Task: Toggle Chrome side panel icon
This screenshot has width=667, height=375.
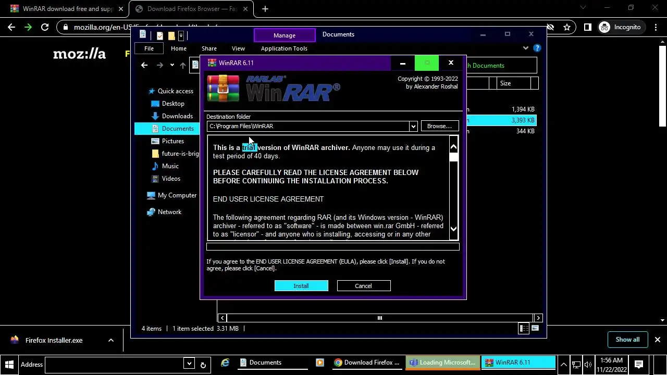Action: [587, 27]
